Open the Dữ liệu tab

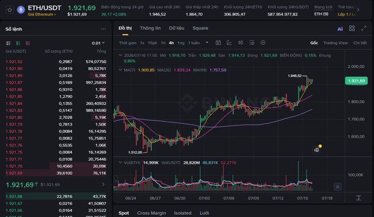tap(177, 28)
